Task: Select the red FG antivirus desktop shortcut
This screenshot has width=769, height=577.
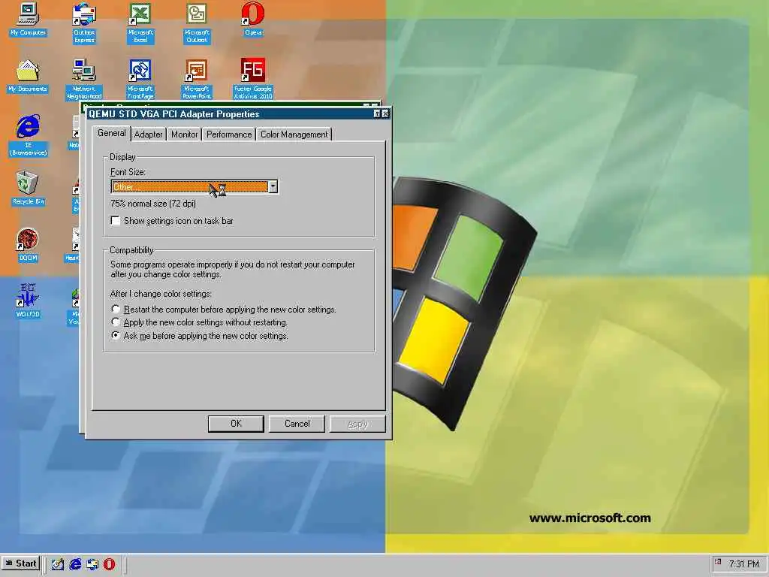Action: pos(253,79)
